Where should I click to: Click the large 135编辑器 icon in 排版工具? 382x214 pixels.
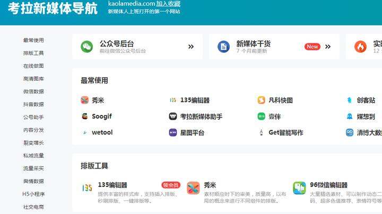(87, 188)
